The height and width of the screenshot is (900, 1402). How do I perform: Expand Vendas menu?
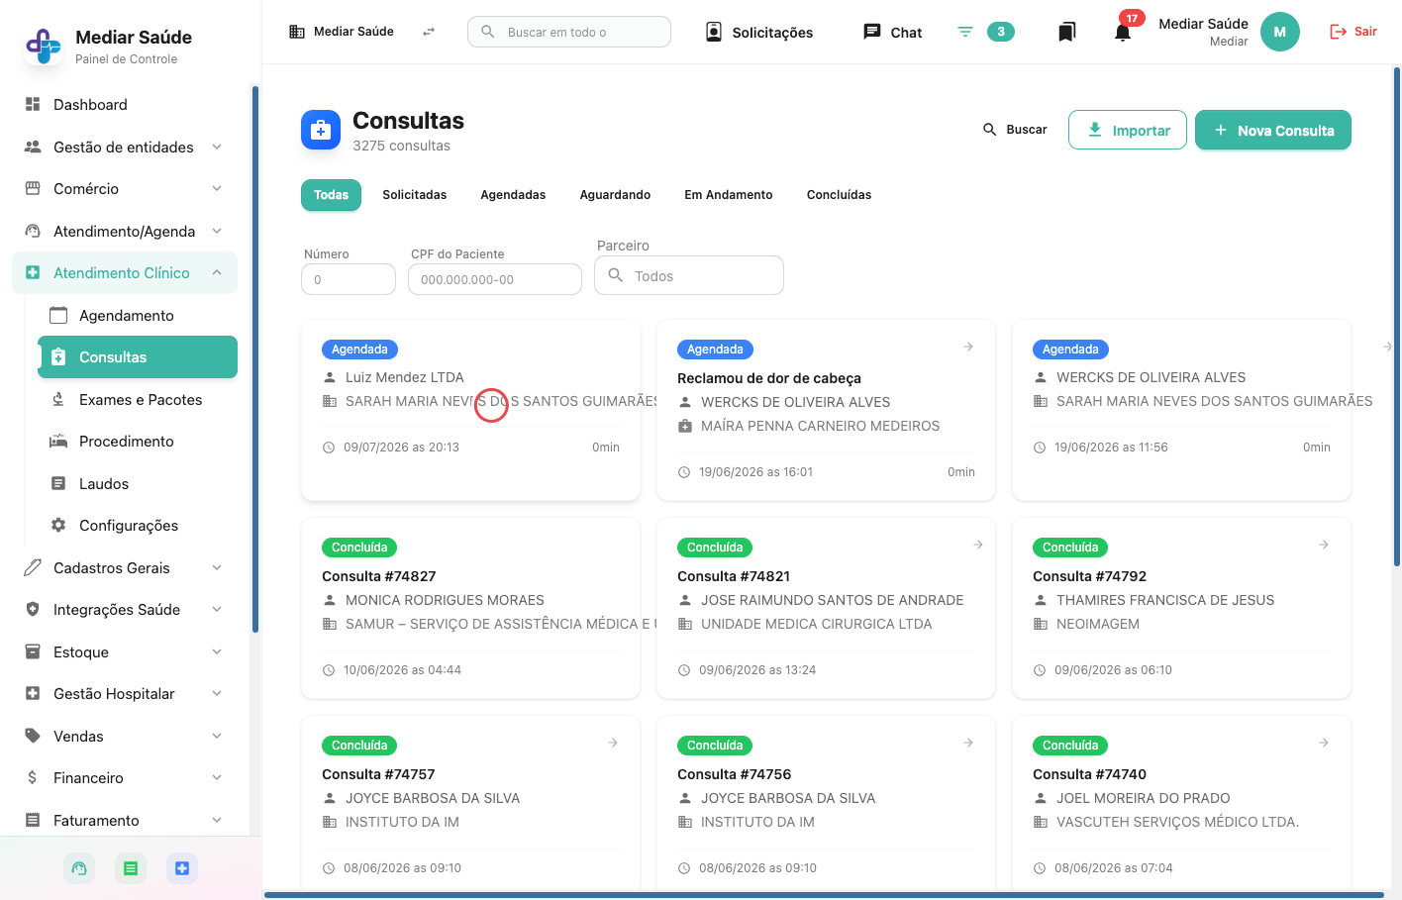[x=125, y=737]
